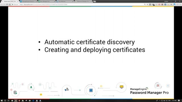Screen dimensions: 182x102
Task: Click the chrome profile name in title bar
Action: 166,1
